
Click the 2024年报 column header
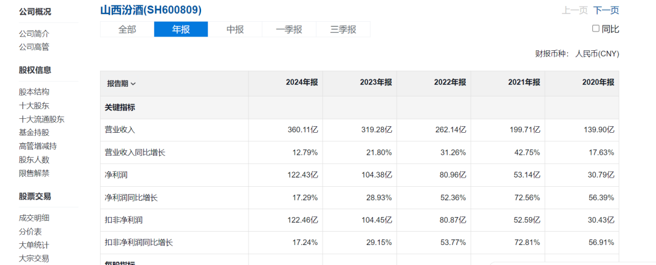pos(302,83)
